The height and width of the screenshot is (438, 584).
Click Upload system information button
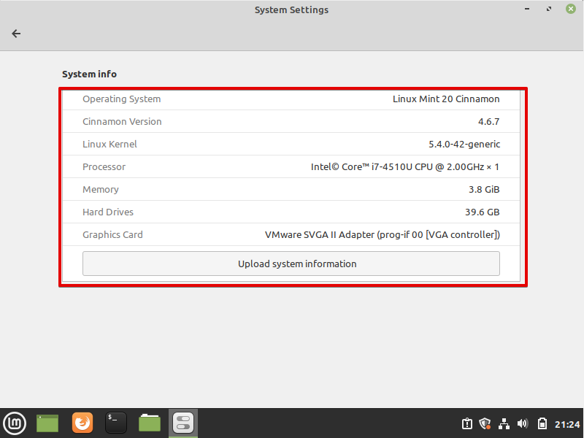[x=291, y=264]
